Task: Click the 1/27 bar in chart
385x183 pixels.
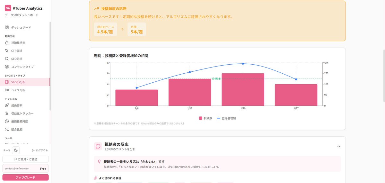Action: tap(296, 95)
